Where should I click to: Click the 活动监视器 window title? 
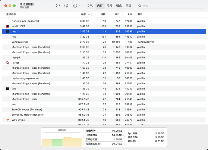(x=27, y=4)
